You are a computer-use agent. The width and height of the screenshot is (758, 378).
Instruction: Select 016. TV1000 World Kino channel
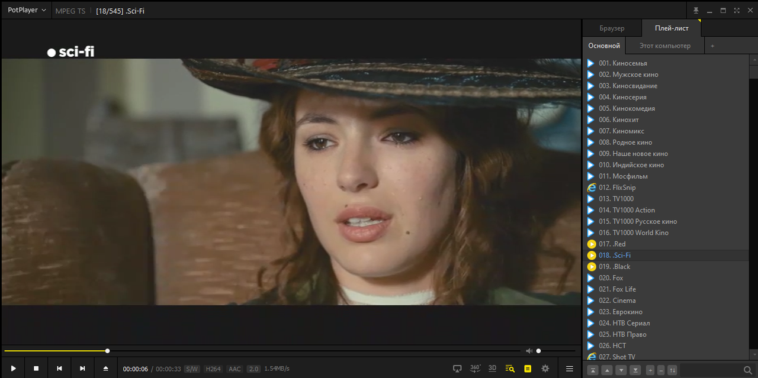[x=666, y=232]
